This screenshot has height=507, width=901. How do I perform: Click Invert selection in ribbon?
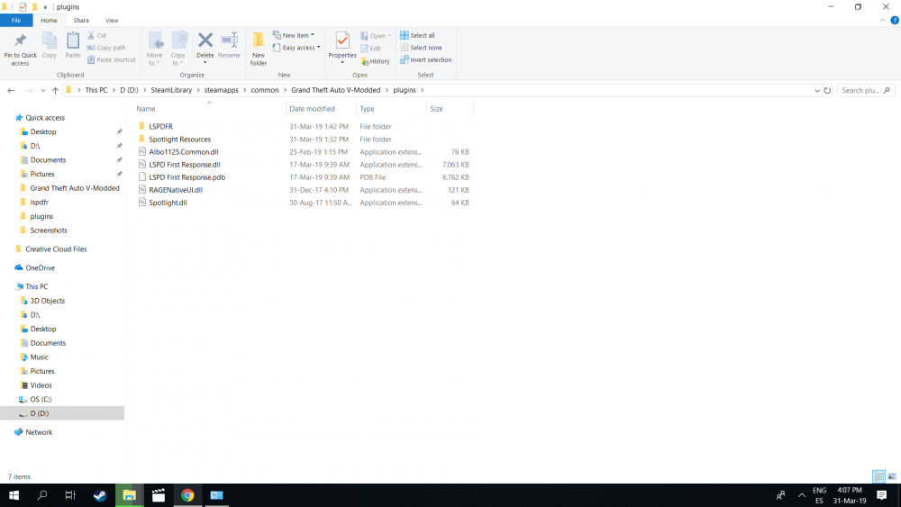click(426, 59)
